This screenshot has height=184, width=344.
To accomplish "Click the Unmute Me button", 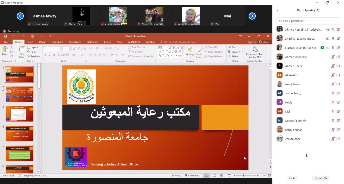I will click(320, 178).
